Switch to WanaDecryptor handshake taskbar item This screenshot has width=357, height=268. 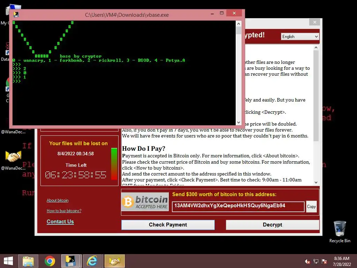114,261
